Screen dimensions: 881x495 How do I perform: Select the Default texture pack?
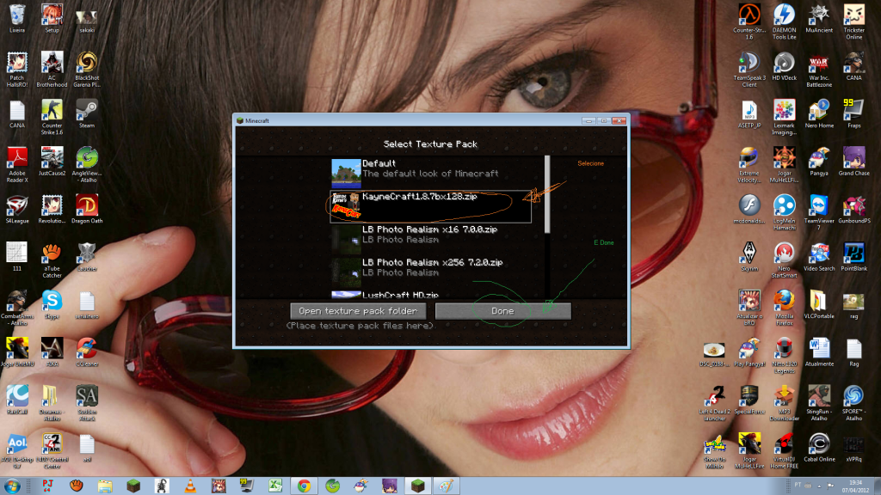(430, 168)
